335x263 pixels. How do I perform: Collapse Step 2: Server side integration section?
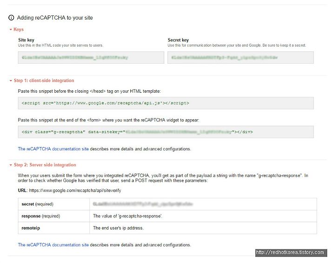pos(43,165)
